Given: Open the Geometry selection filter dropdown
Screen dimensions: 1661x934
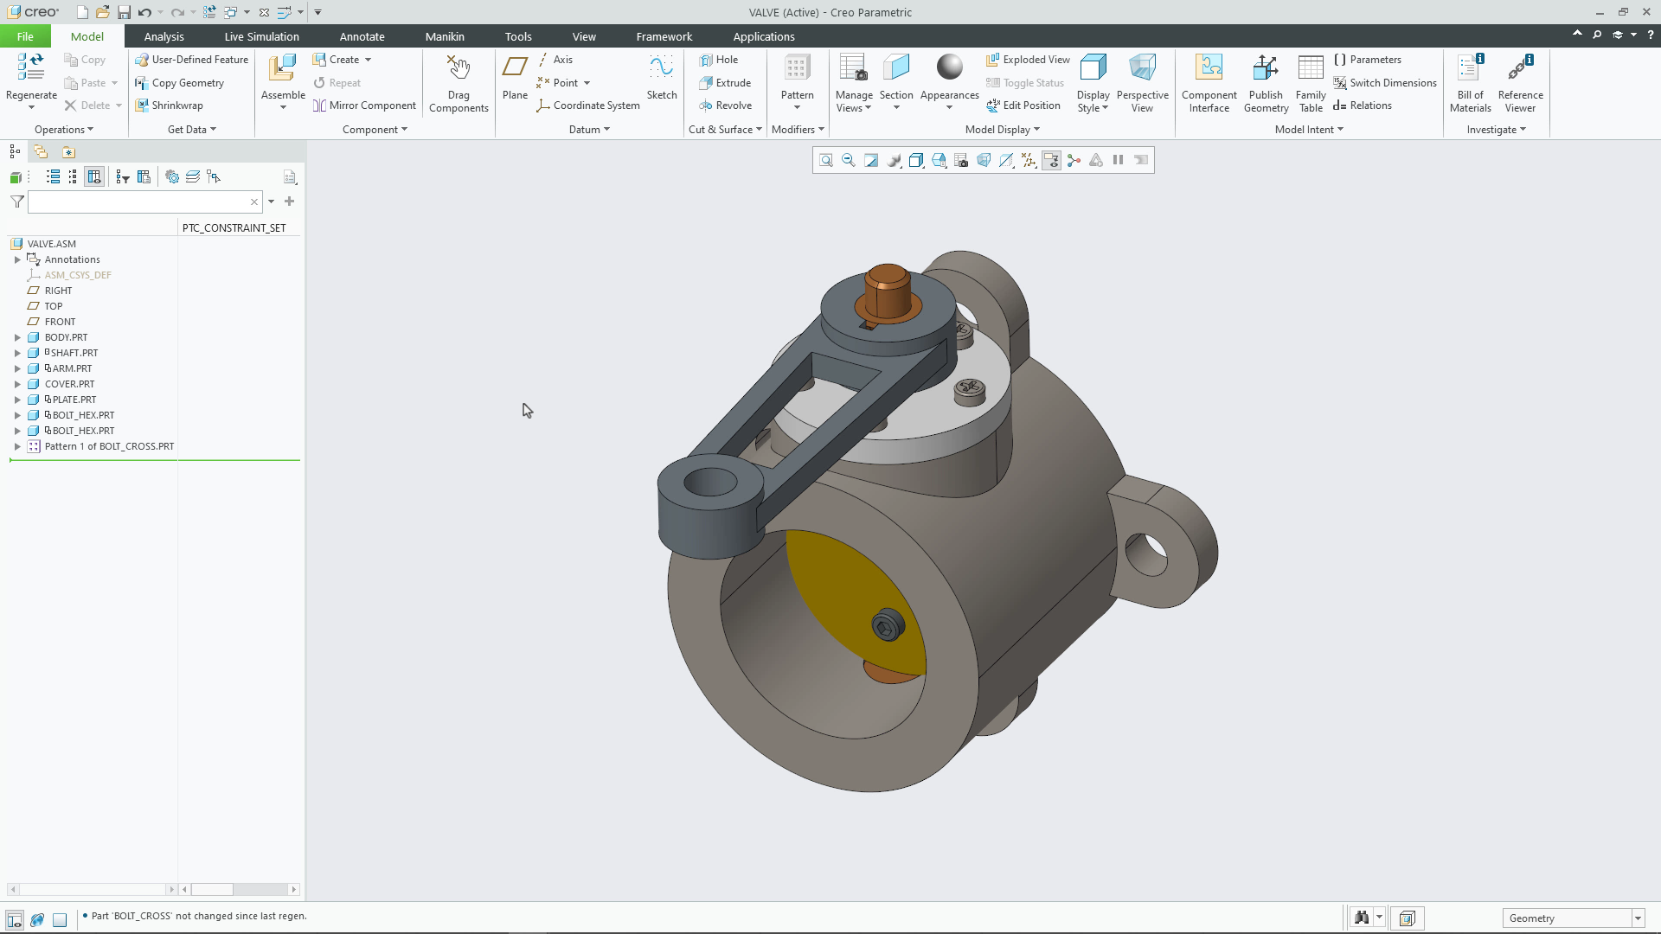Looking at the screenshot, I should 1638,918.
